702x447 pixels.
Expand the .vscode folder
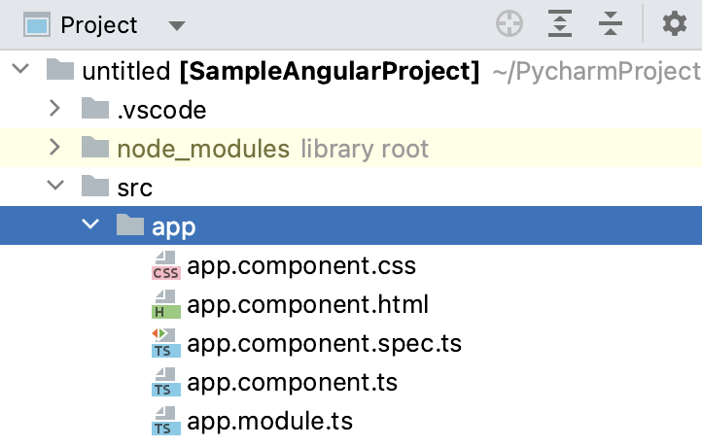[x=55, y=110]
